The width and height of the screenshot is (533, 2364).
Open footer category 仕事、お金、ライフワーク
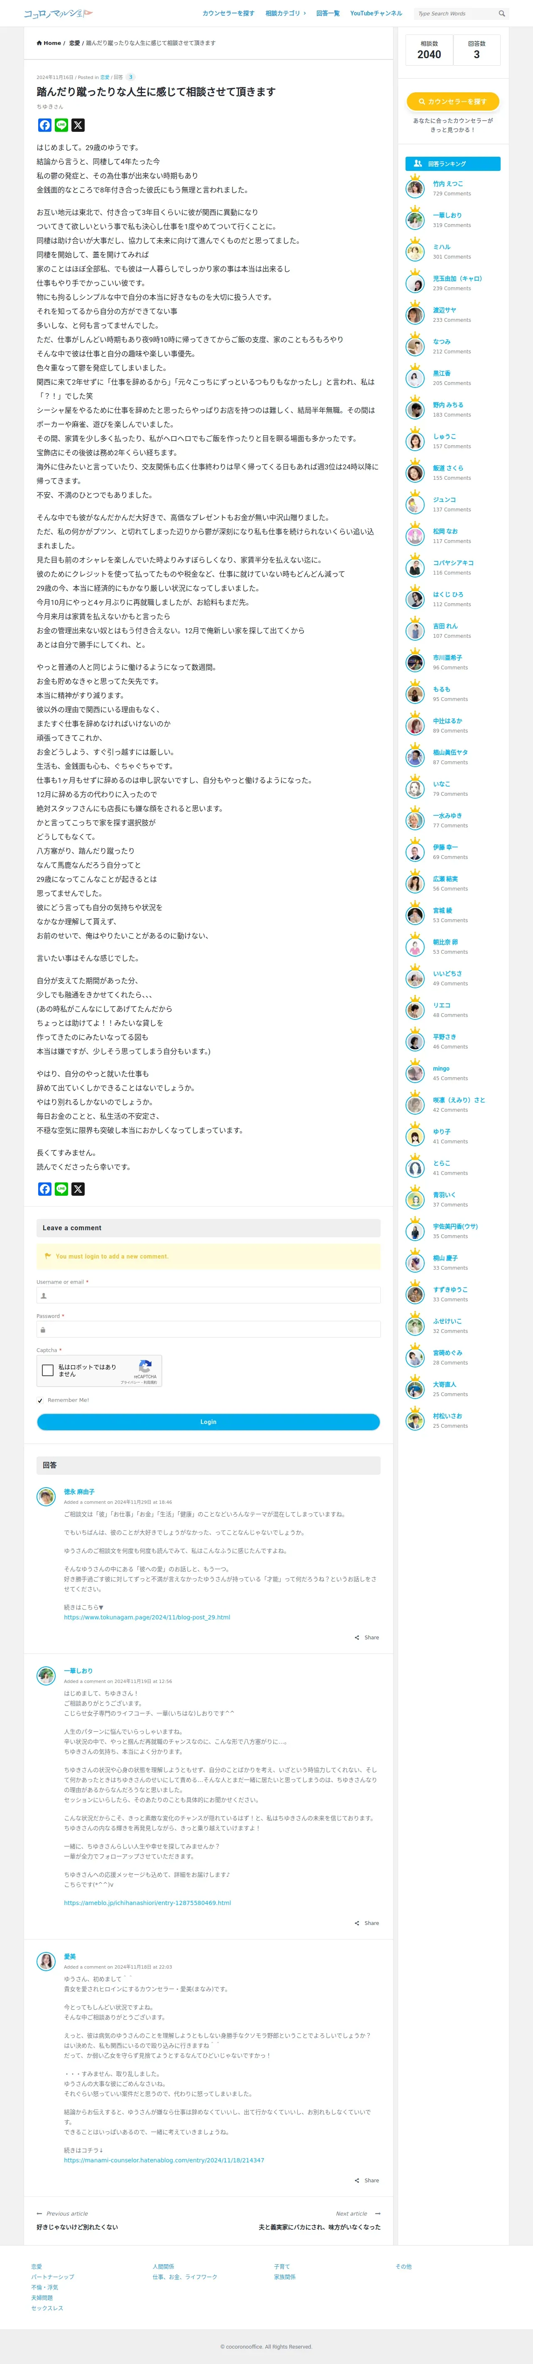click(185, 2276)
